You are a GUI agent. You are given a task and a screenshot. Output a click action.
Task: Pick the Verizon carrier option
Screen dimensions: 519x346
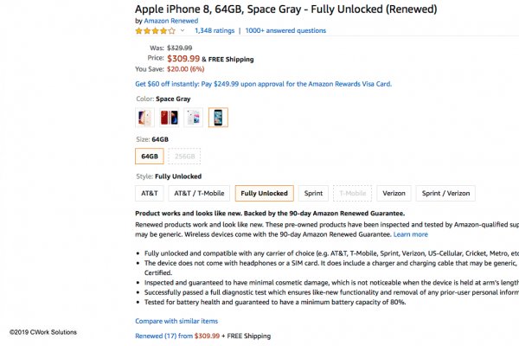[393, 194]
